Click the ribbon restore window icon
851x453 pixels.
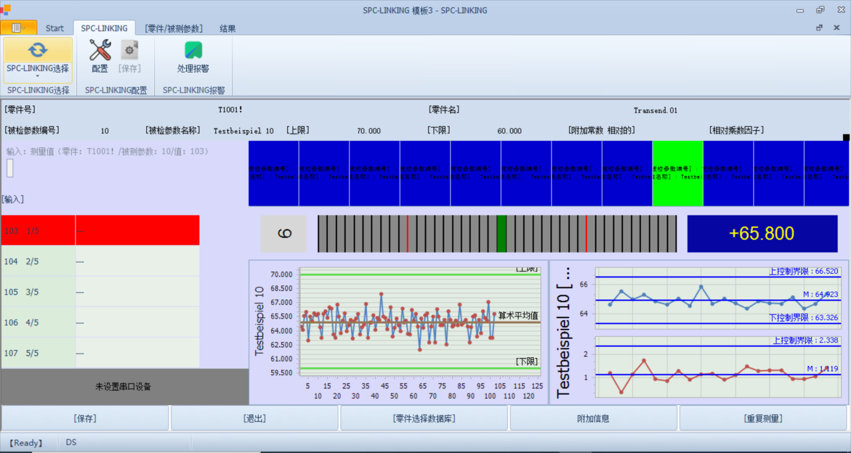[x=819, y=28]
